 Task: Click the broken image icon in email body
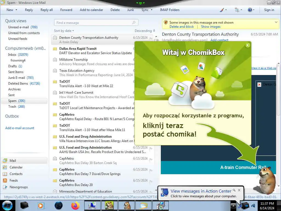(x=259, y=85)
